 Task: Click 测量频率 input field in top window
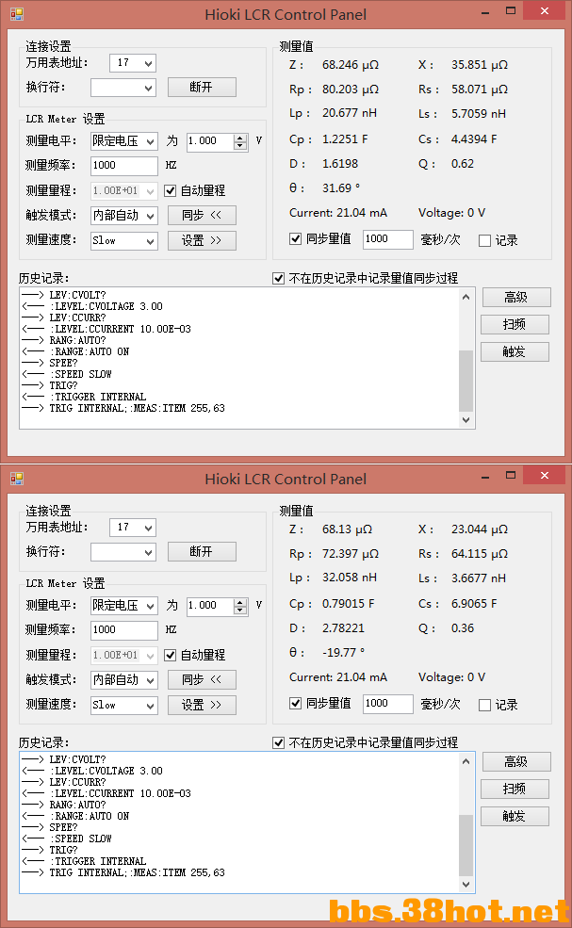click(x=124, y=166)
